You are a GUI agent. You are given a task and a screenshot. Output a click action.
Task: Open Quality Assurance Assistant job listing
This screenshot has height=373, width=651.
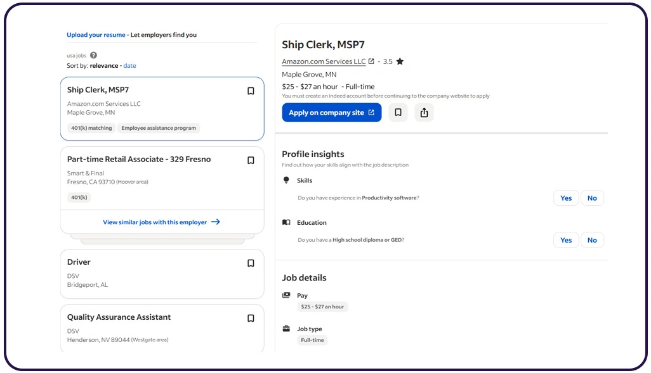click(x=119, y=317)
